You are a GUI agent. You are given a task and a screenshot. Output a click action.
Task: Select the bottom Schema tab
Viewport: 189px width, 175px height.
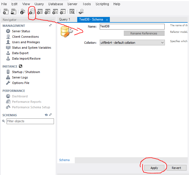click(64, 160)
